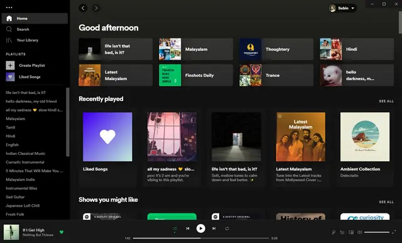Open the Hindi shortcut tile
The width and height of the screenshot is (402, 243).
pos(357,49)
